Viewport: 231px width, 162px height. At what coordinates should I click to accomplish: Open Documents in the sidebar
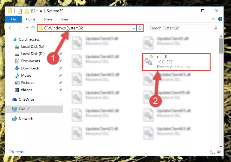pyautogui.click(x=31, y=61)
